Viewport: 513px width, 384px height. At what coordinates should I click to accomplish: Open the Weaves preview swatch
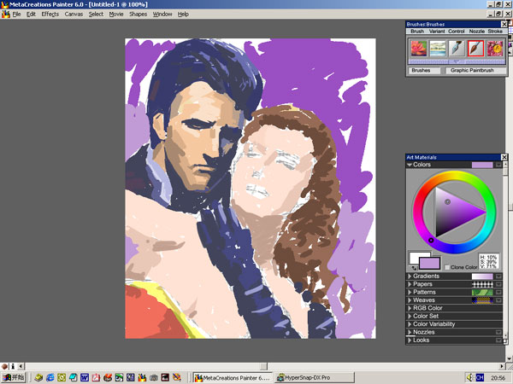(482, 300)
